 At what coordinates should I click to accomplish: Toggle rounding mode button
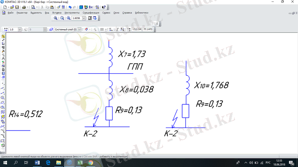(123, 29)
